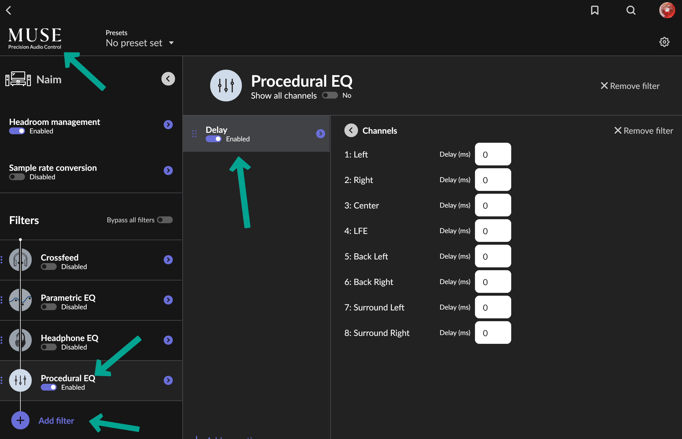
Task: Select the Delay operation row
Action: click(x=256, y=133)
